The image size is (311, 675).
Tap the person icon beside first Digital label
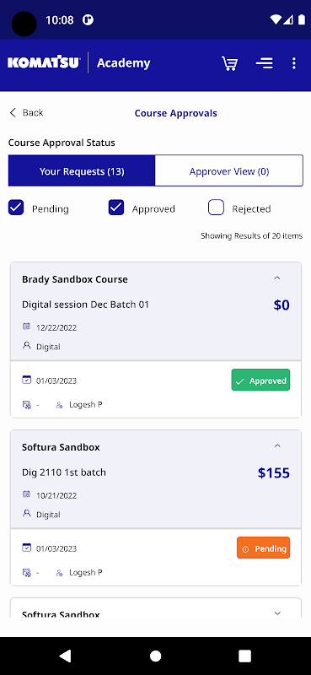(x=27, y=346)
